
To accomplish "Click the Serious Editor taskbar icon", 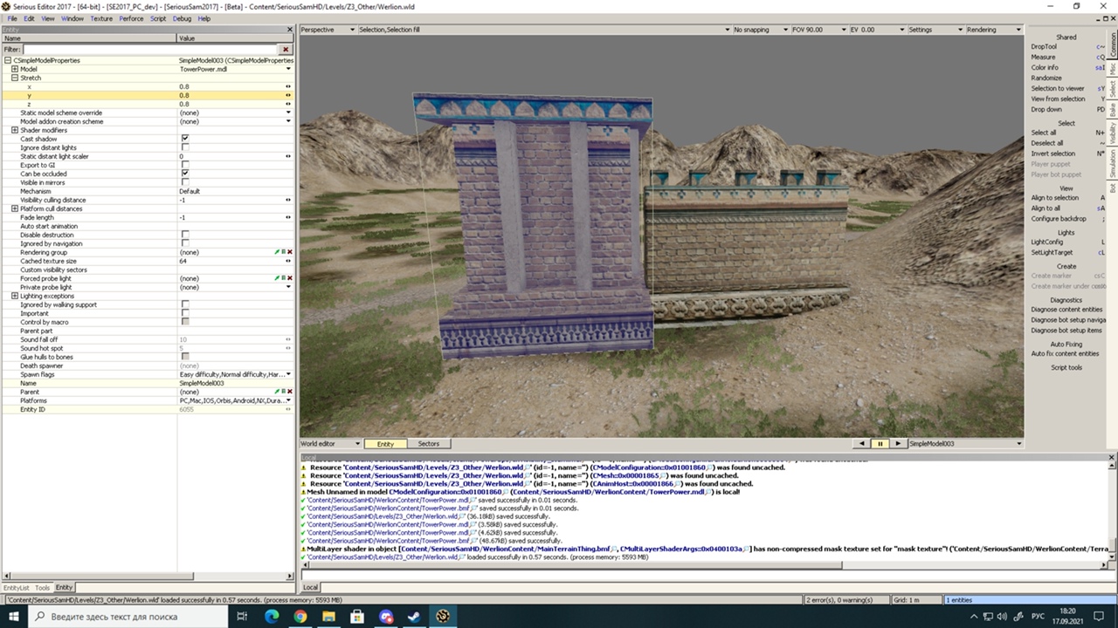I will point(444,616).
